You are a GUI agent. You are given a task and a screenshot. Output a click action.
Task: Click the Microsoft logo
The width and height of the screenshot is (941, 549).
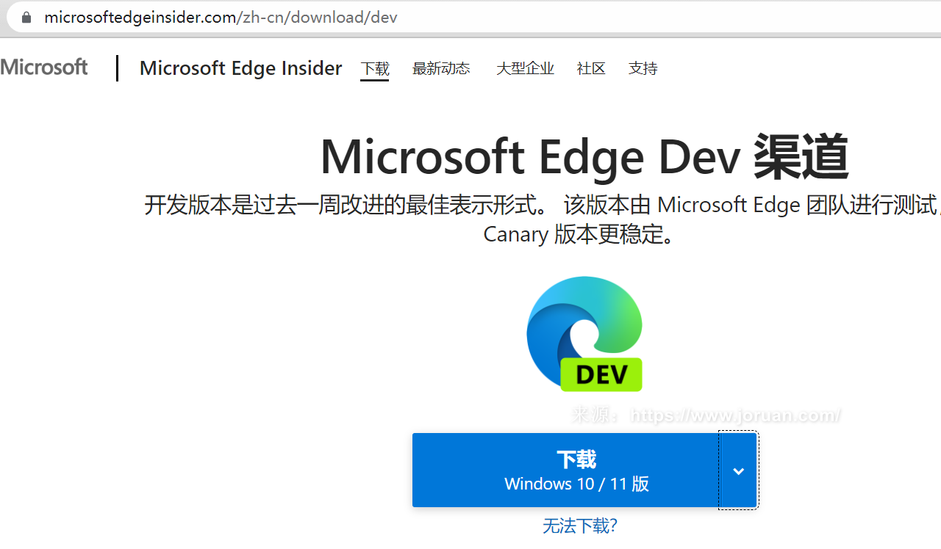44,68
